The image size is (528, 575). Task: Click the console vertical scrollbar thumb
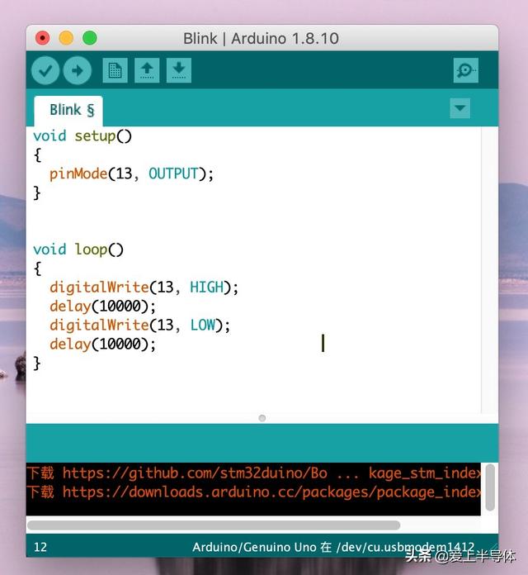point(490,487)
